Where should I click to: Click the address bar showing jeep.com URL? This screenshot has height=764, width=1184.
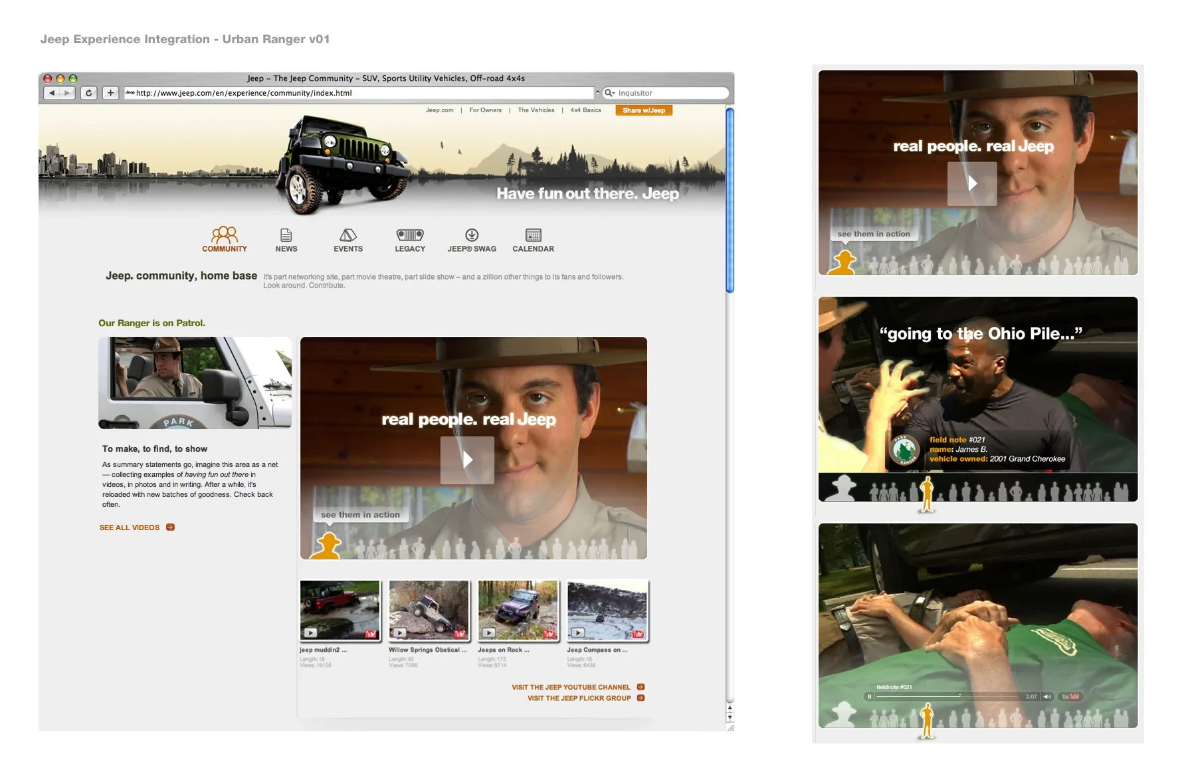[x=359, y=93]
